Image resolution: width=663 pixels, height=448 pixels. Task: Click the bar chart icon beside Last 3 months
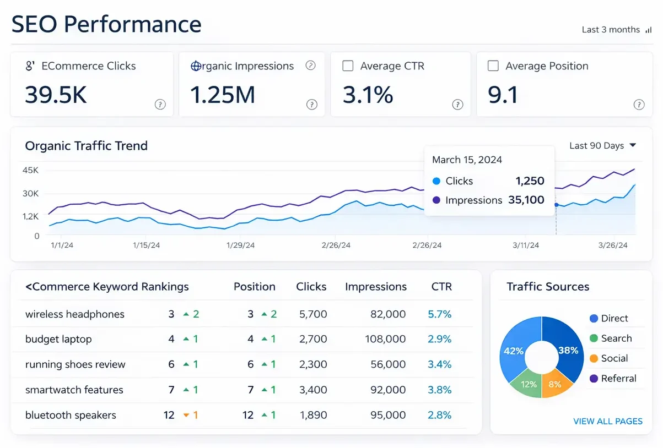coord(648,30)
